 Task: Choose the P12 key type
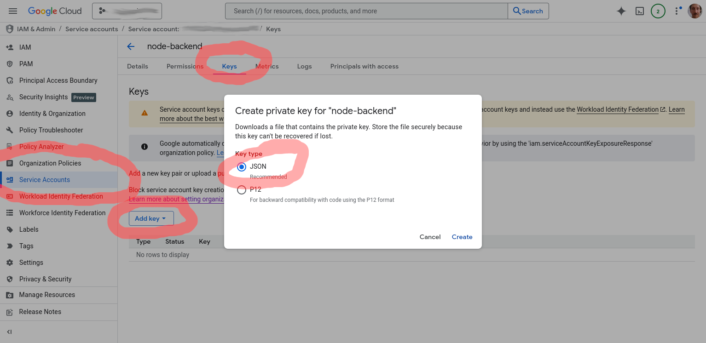242,190
